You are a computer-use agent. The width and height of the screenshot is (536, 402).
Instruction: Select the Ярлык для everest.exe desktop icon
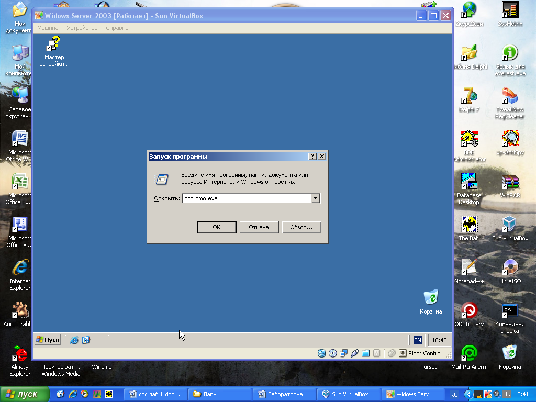(510, 61)
